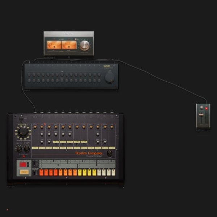Click the Hi Tom tuning knob
217x217 pixels.
70,134
